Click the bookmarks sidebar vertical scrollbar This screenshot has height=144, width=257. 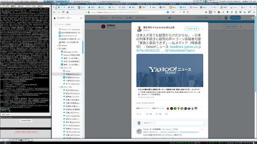click(x=83, y=47)
